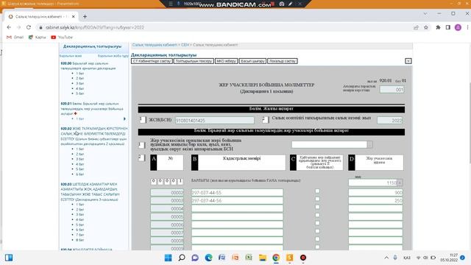Open the Chrome tab search chevron
Image resolution: width=471 pixels, height=265 pixels.
[425, 14]
